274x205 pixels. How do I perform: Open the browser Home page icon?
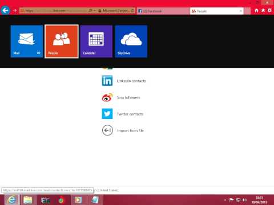point(256,10)
